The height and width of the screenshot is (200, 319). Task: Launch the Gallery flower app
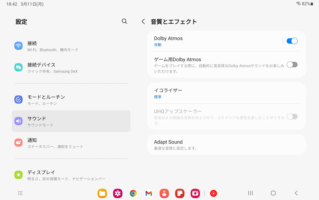pyautogui.click(x=118, y=193)
